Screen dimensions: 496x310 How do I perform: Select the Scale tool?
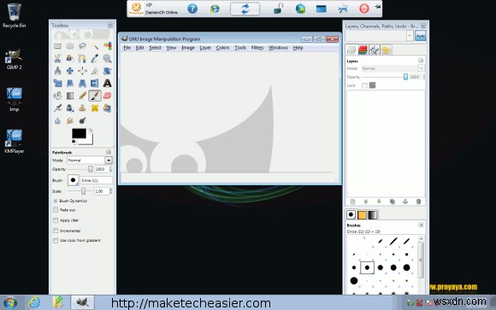click(57, 84)
